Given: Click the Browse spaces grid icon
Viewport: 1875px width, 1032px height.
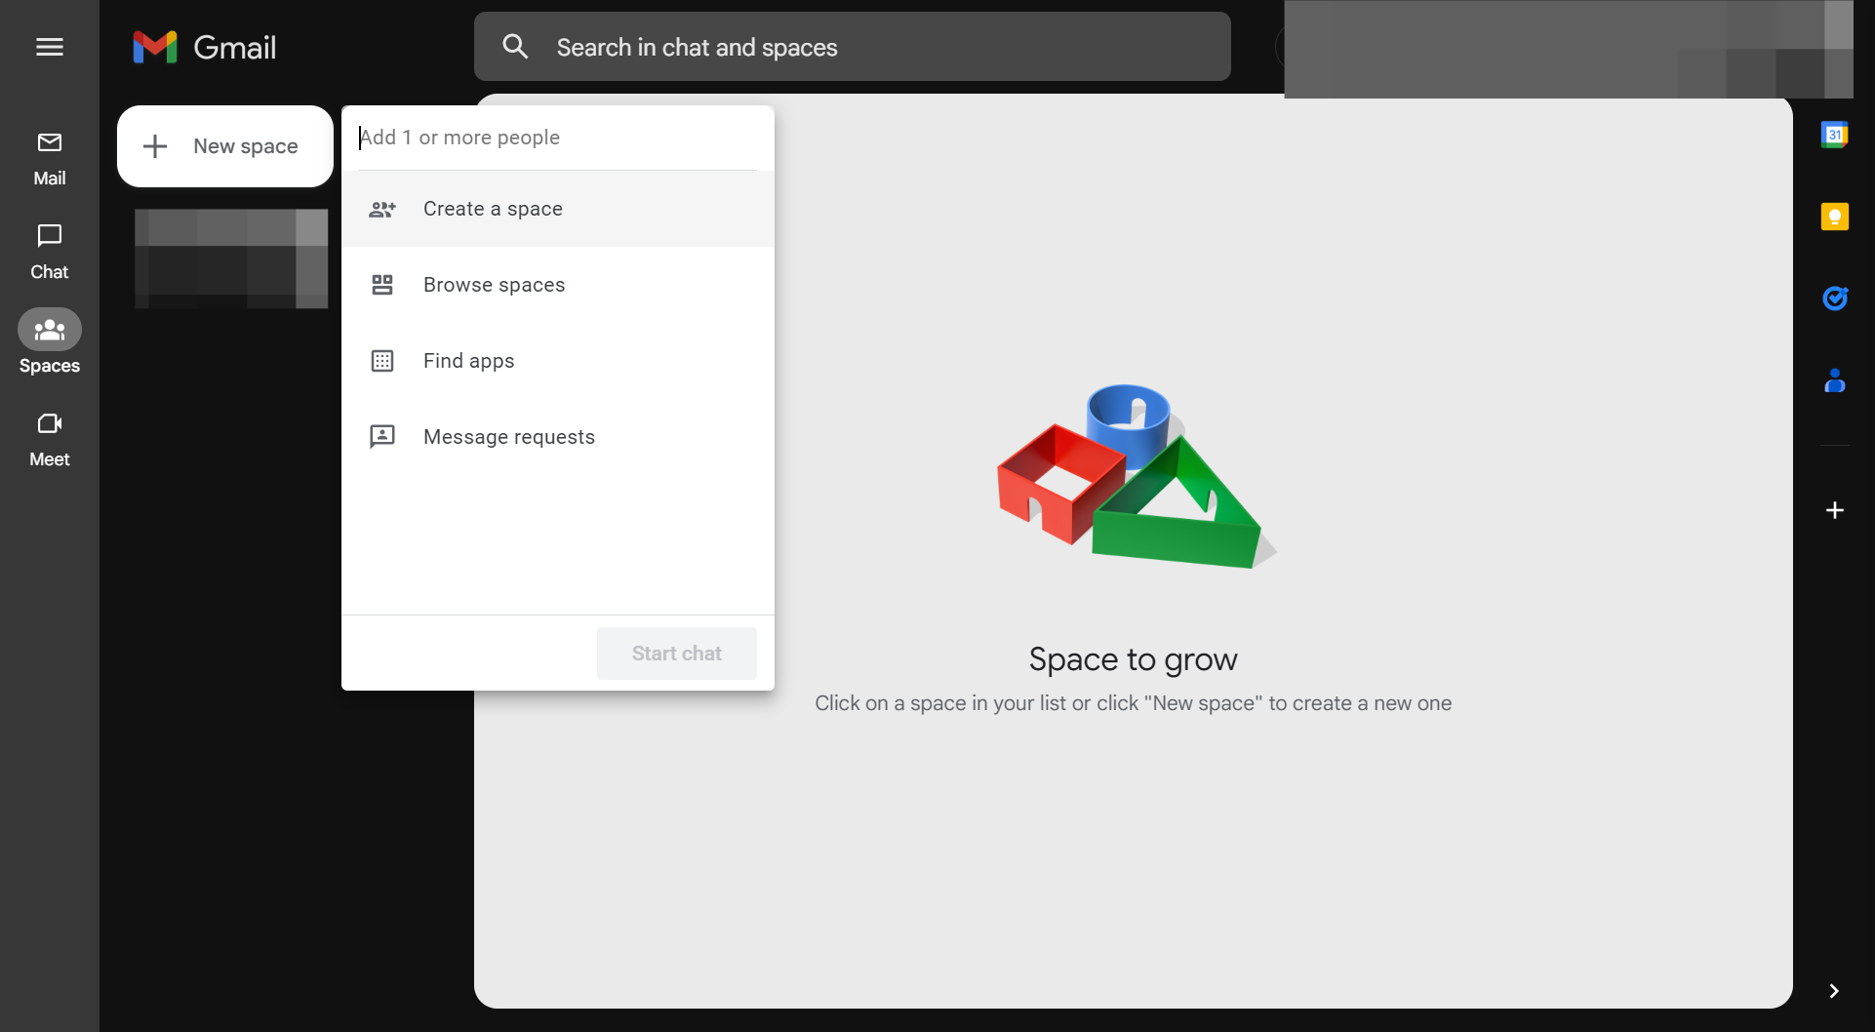Looking at the screenshot, I should [382, 285].
